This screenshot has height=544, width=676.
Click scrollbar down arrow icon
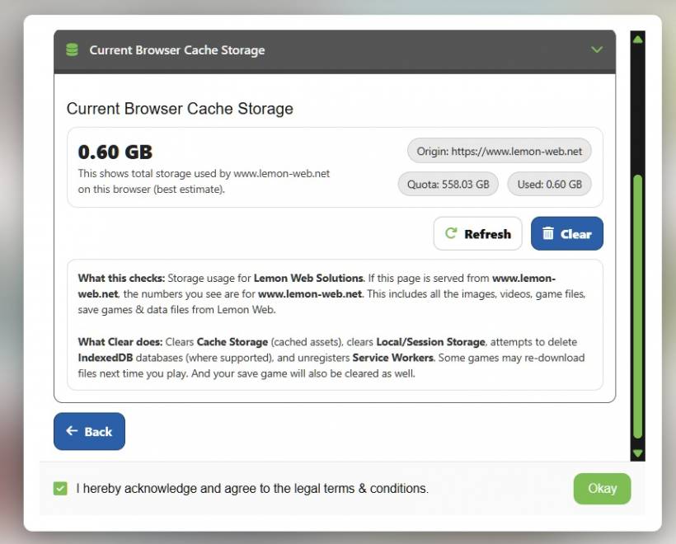637,453
